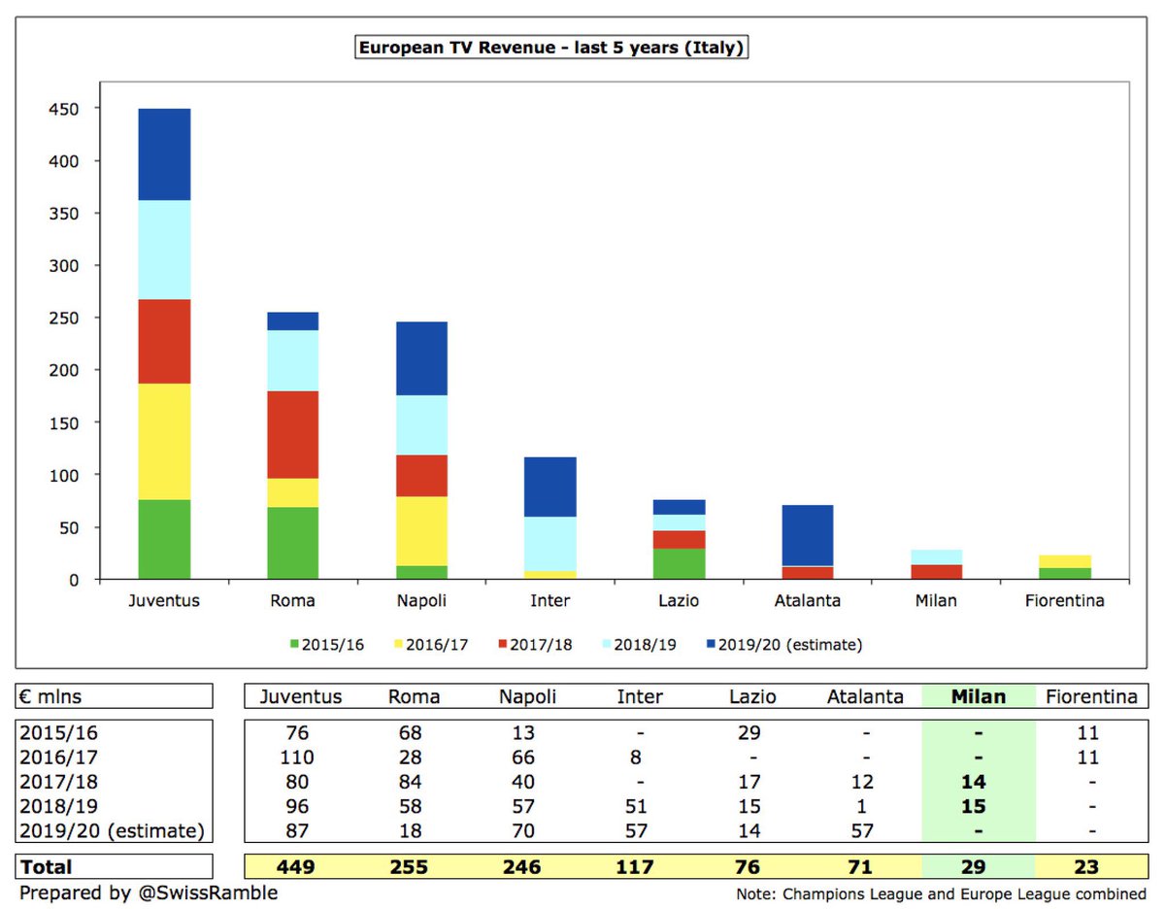
Task: Click Milan's light blue 2018/19 bar segment
Action: (936, 557)
